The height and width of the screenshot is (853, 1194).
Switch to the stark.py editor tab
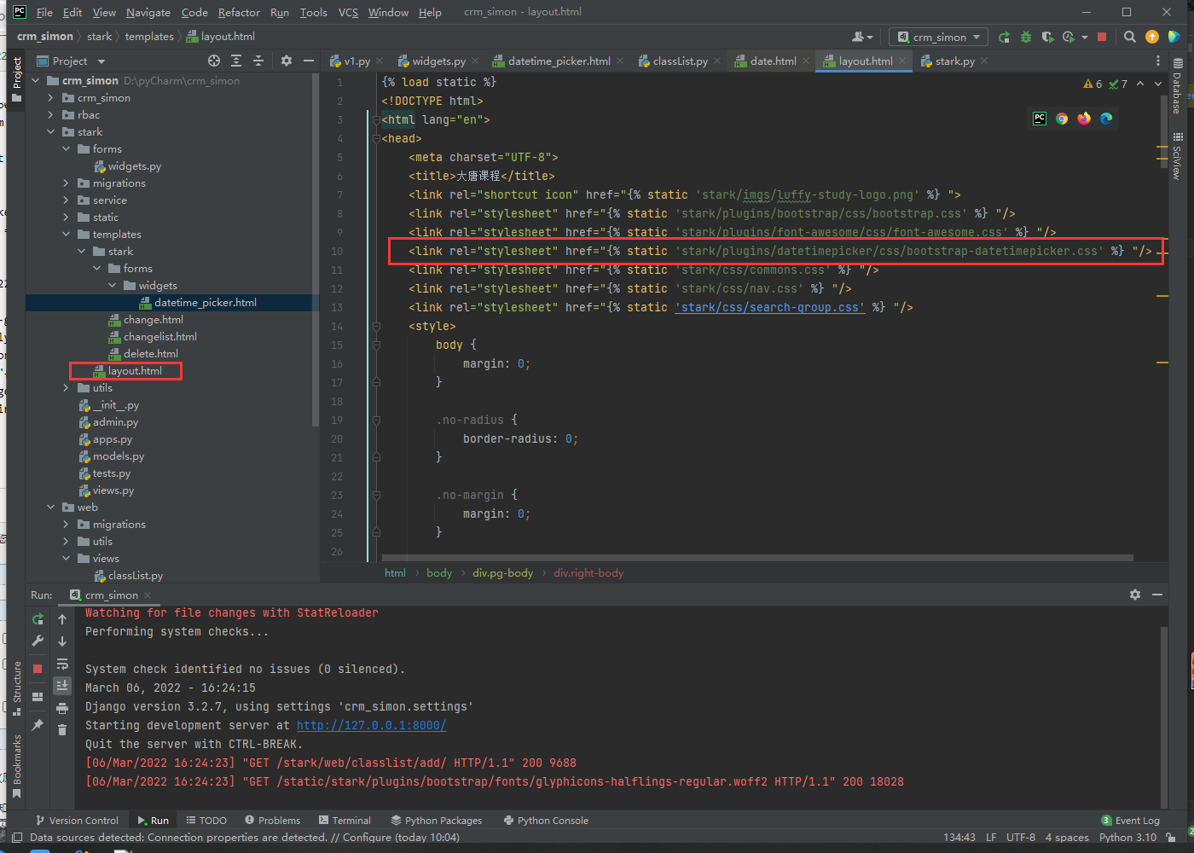point(954,61)
